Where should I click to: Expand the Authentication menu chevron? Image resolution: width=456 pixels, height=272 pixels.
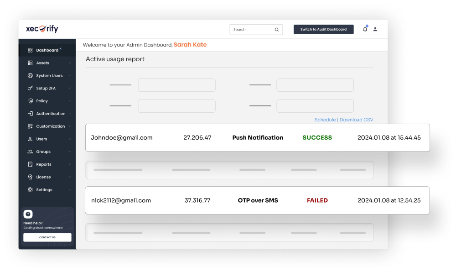[70, 114]
